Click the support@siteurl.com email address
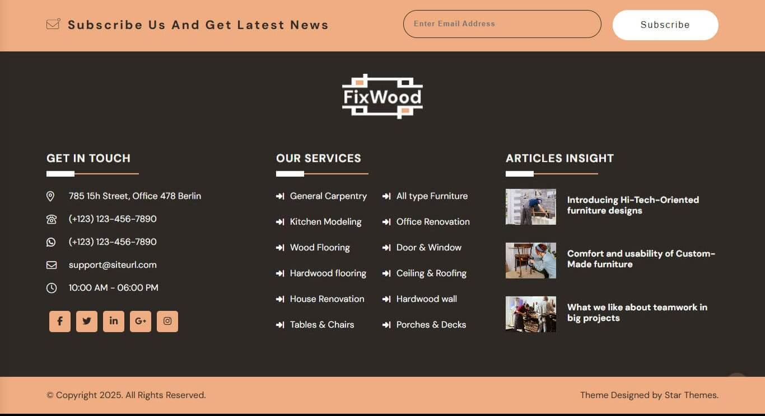765x416 pixels. tap(113, 265)
